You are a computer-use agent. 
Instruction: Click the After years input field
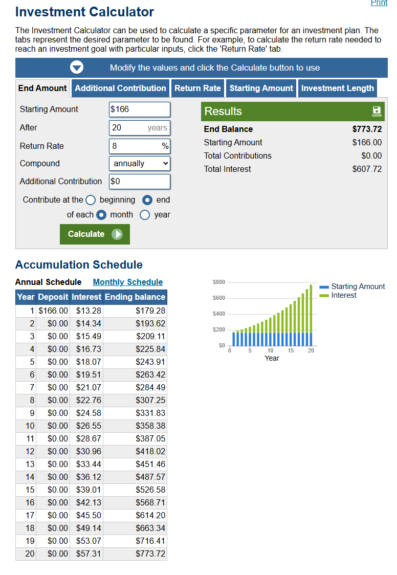(x=140, y=127)
